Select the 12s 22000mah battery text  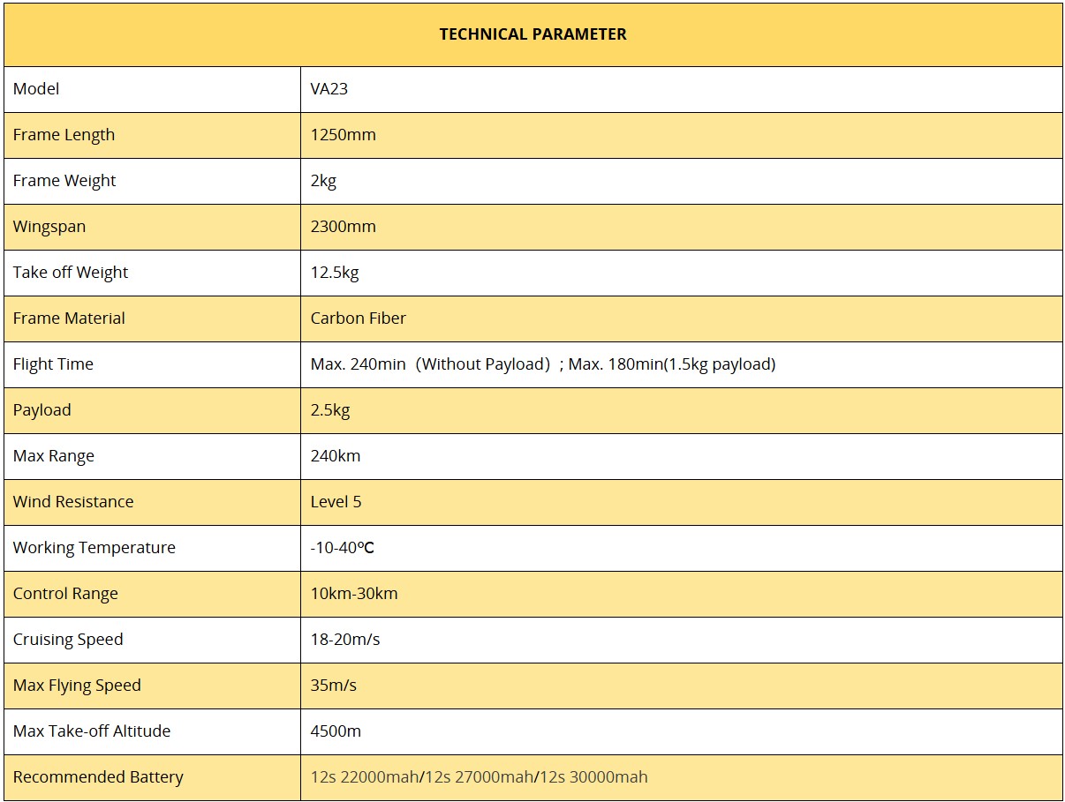pos(366,777)
